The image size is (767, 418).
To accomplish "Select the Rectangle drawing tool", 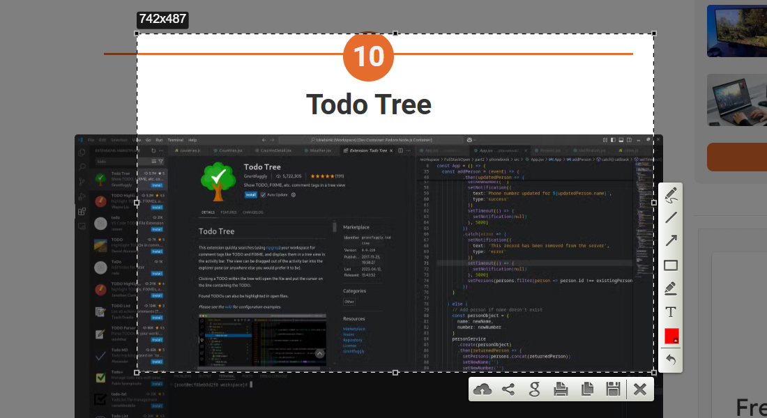I will [x=671, y=265].
